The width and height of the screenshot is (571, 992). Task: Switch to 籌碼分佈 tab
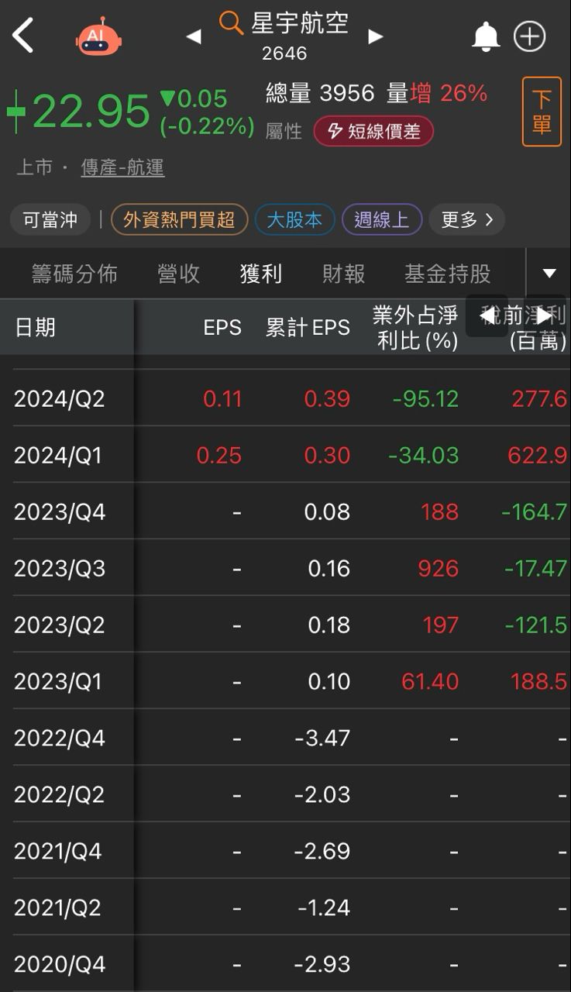coord(74,274)
